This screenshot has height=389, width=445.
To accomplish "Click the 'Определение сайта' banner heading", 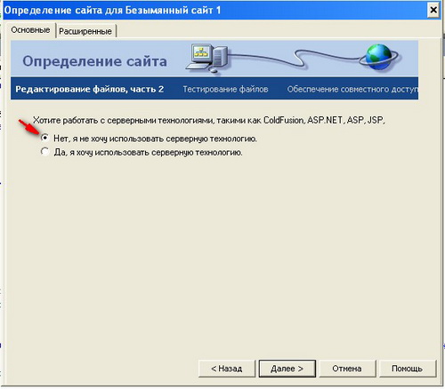I will tap(95, 61).
